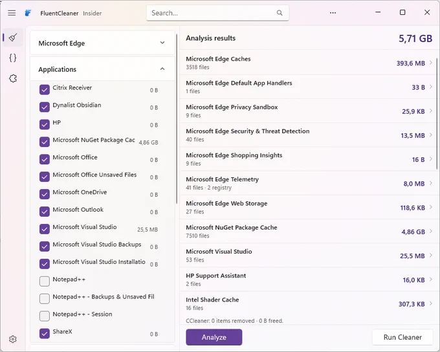Click the 16,0 KB HP Support size
Viewport: 440px width, 352px height.
click(413, 280)
